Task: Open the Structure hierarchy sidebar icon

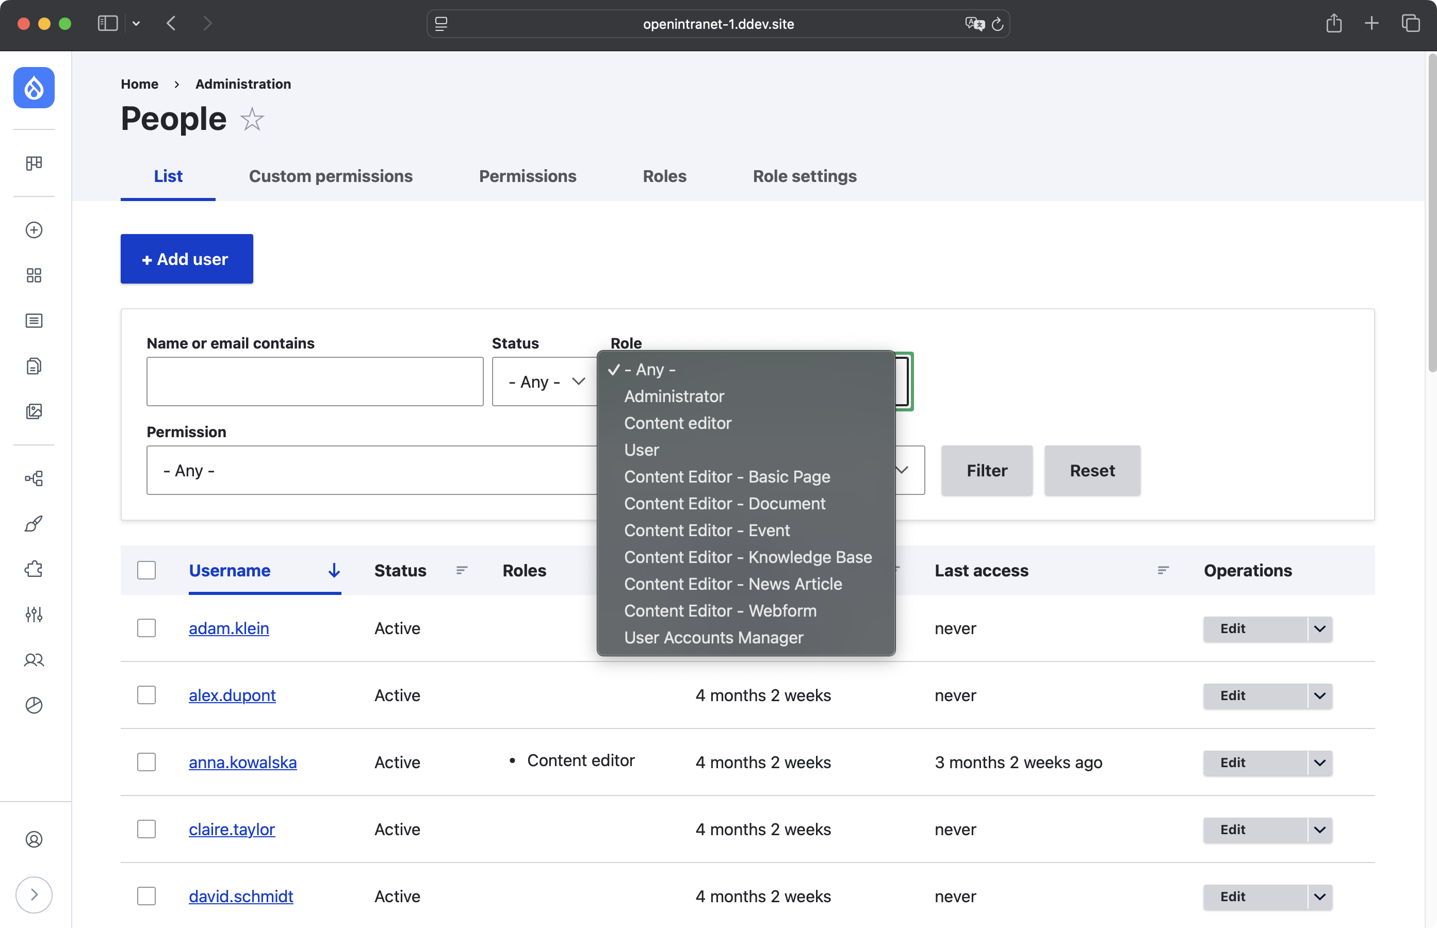Action: (34, 478)
